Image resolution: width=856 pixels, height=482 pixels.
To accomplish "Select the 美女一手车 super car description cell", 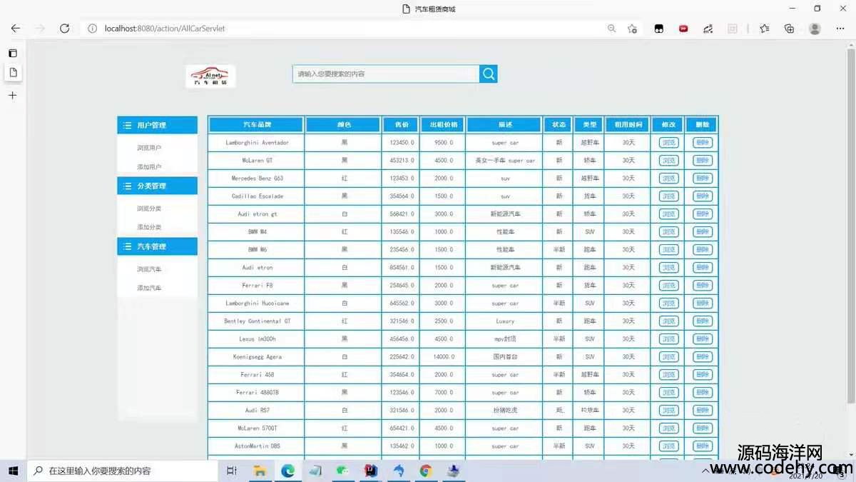I will (505, 161).
